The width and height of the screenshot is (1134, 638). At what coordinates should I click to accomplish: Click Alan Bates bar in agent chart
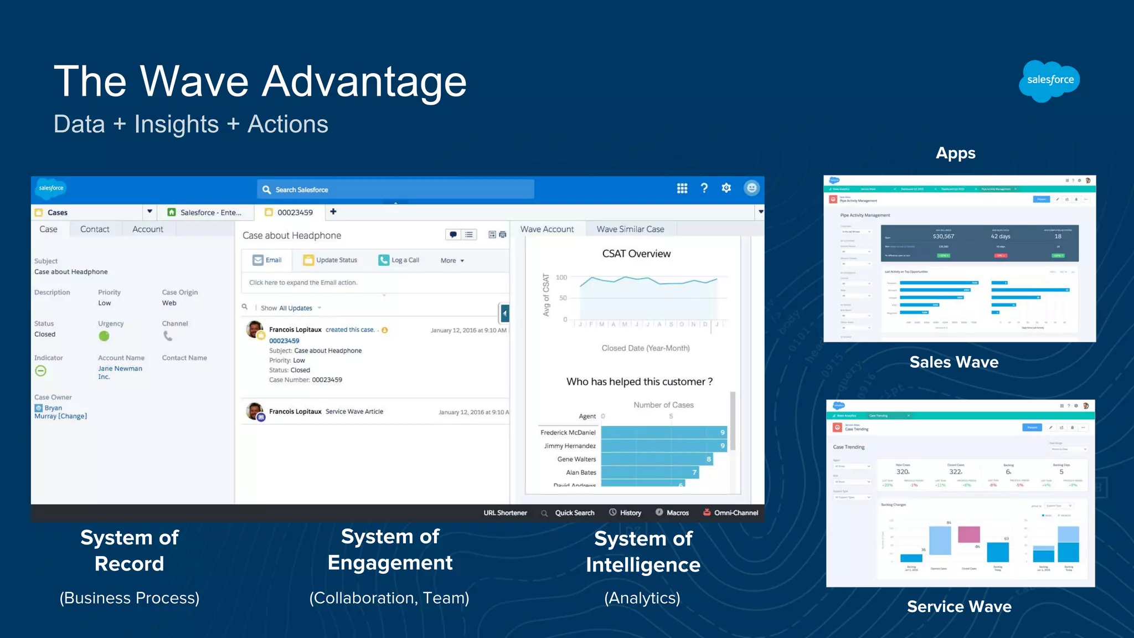650,472
